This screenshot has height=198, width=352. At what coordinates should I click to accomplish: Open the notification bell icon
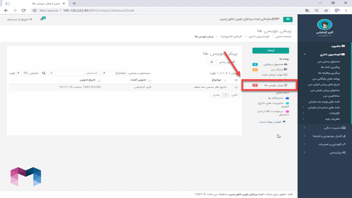pyautogui.click(x=42, y=19)
